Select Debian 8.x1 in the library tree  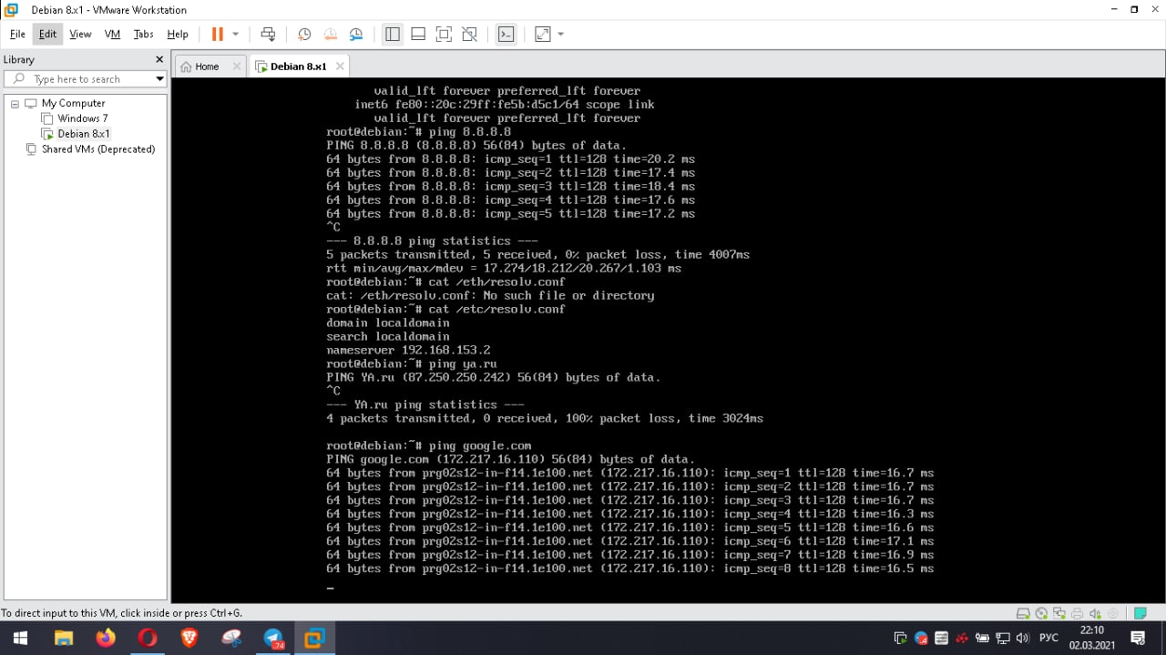83,134
